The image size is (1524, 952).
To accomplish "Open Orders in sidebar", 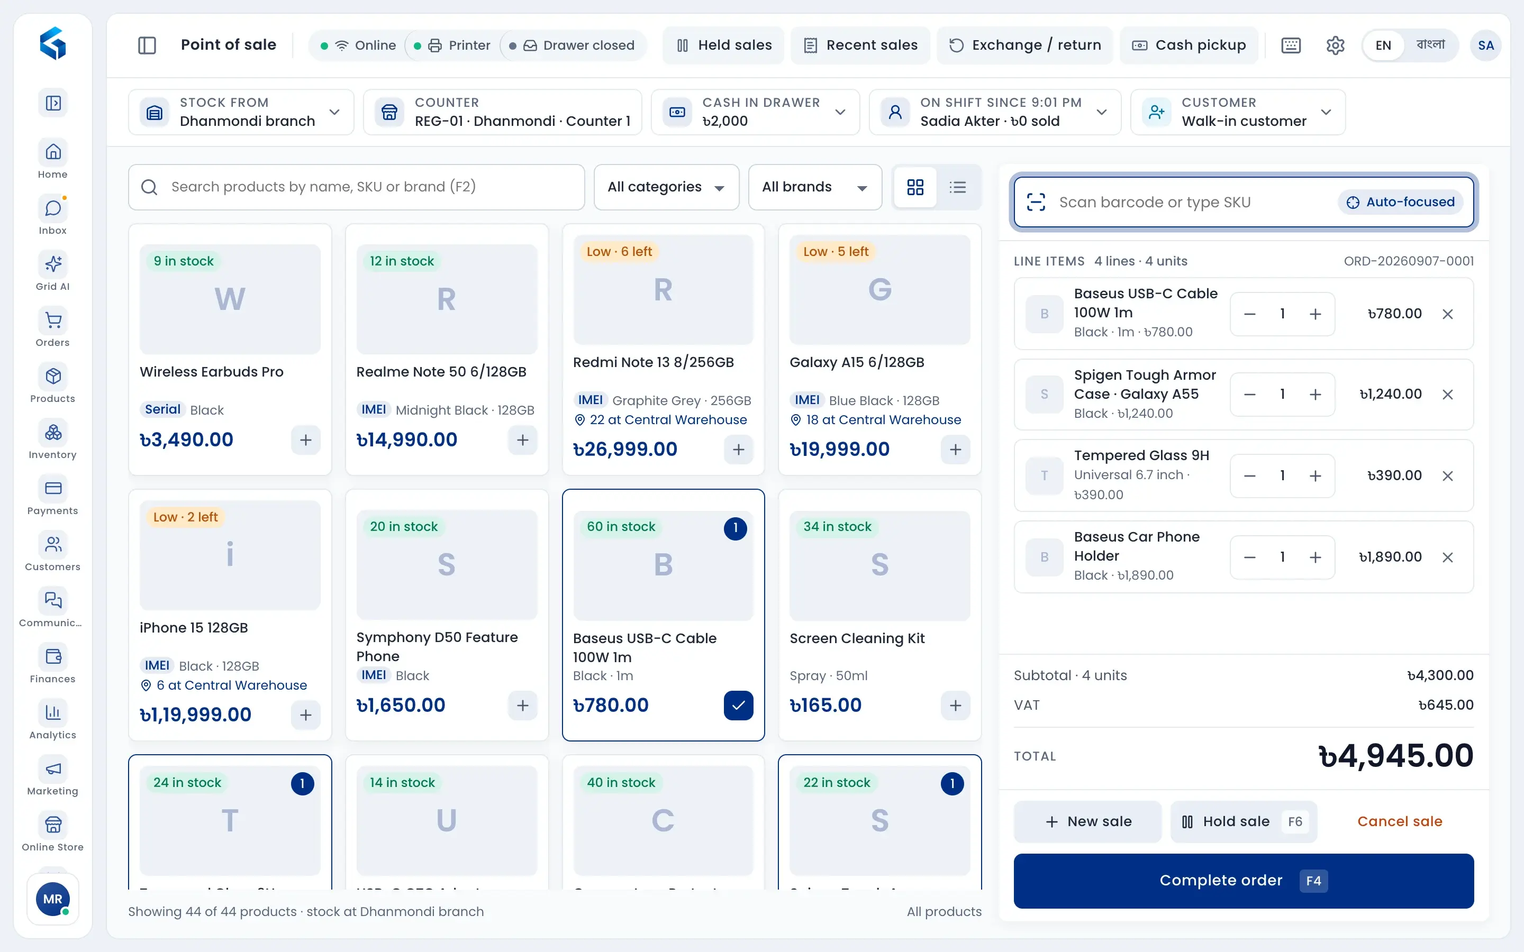I will pyautogui.click(x=53, y=327).
